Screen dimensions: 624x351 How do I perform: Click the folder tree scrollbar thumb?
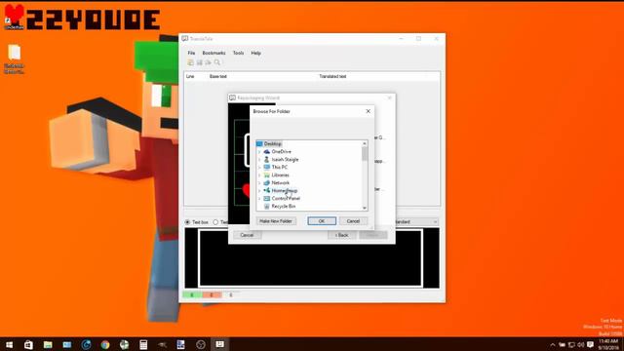coord(364,154)
